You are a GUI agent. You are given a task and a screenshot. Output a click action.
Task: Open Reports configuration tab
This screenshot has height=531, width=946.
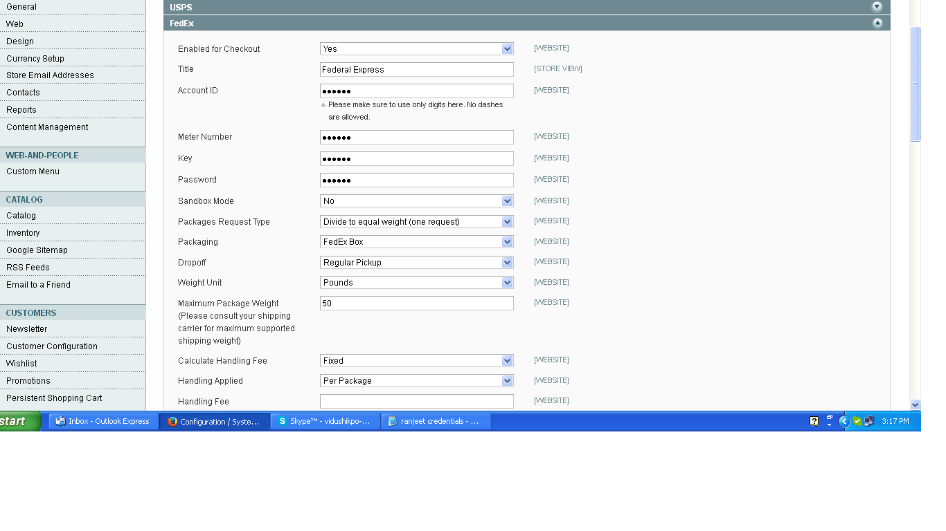coord(73,109)
